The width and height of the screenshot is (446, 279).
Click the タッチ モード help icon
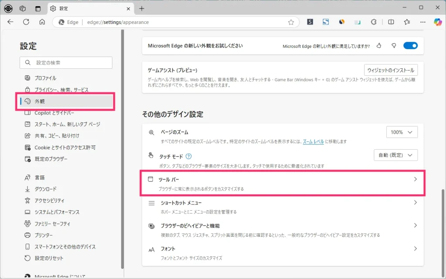(x=189, y=156)
